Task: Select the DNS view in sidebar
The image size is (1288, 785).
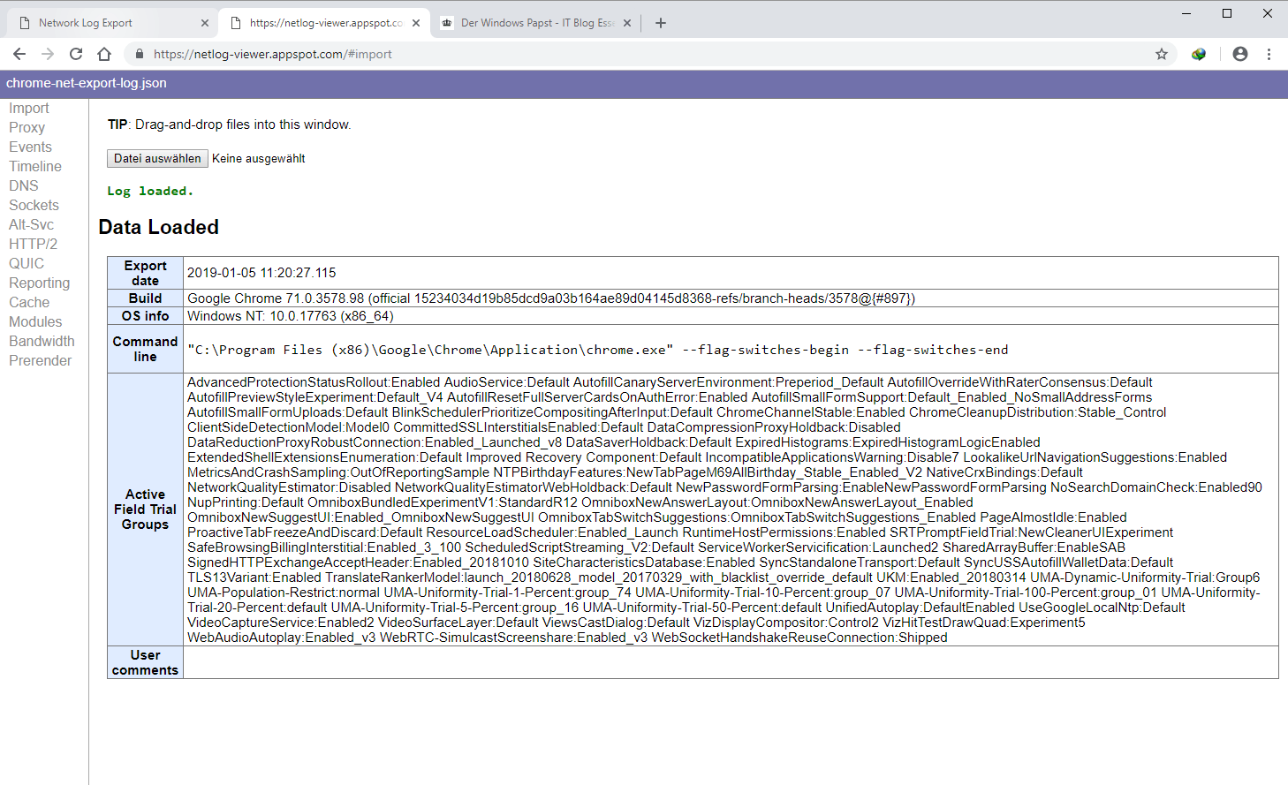Action: click(x=24, y=185)
